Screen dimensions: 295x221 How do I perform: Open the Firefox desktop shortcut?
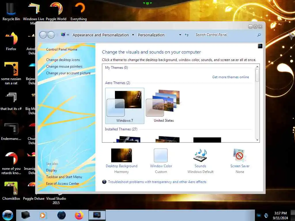[x=11, y=41]
